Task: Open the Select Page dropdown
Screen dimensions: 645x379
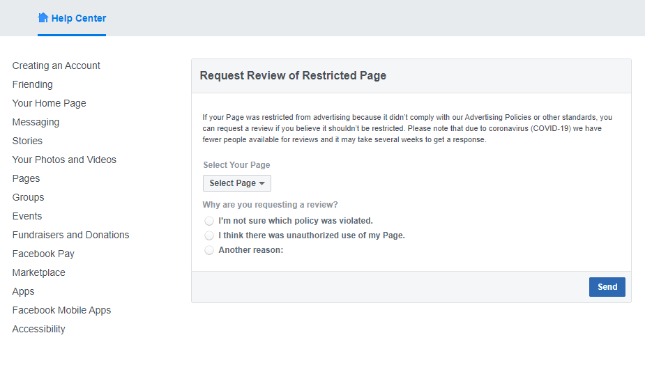Action: (237, 183)
